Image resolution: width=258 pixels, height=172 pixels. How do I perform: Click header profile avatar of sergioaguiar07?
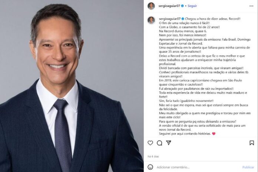(x=151, y=6)
